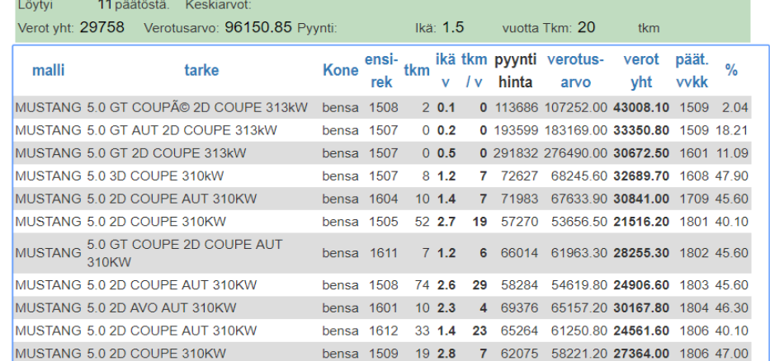The height and width of the screenshot is (361, 770).
Task: Click the asking price 291832 cell
Action: pyautogui.click(x=515, y=153)
